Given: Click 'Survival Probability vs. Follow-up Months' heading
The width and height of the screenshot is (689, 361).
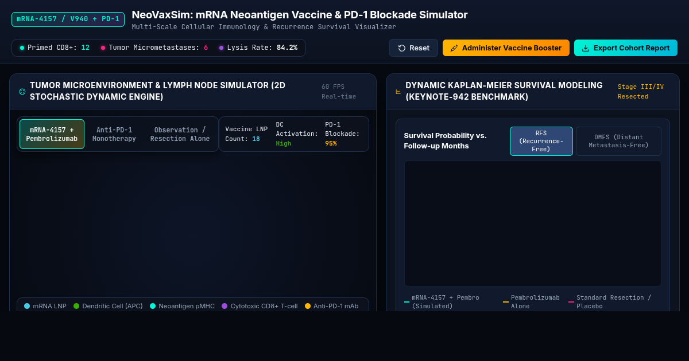Looking at the screenshot, I should tap(446, 141).
